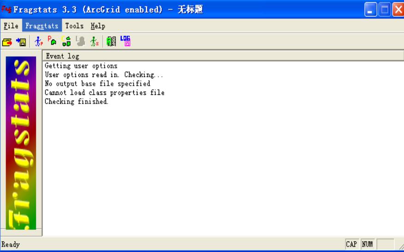Select "User options read in. Checking..." line
This screenshot has height=252, width=404.
click(x=104, y=75)
